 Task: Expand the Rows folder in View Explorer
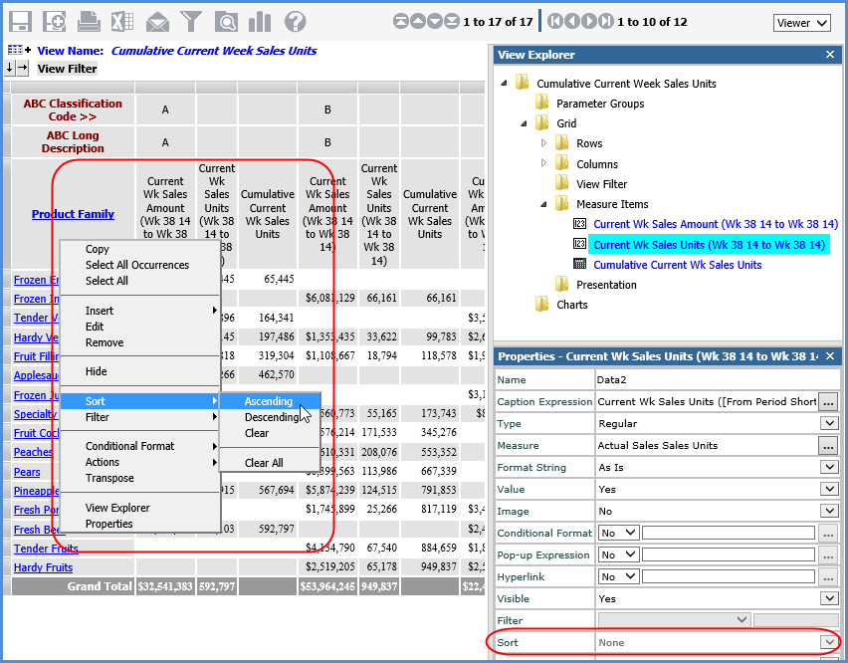(543, 144)
